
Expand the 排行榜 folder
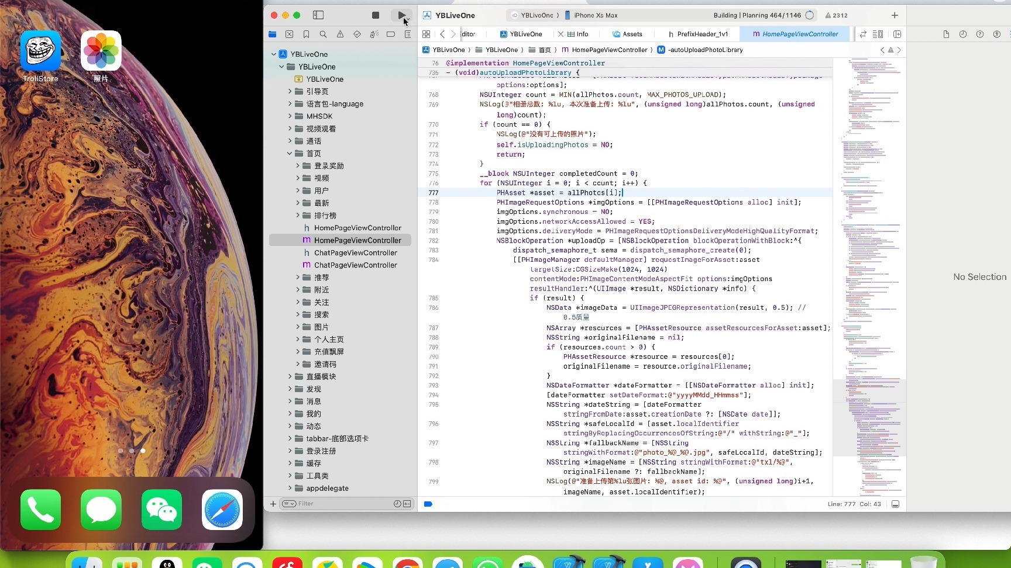pos(298,216)
